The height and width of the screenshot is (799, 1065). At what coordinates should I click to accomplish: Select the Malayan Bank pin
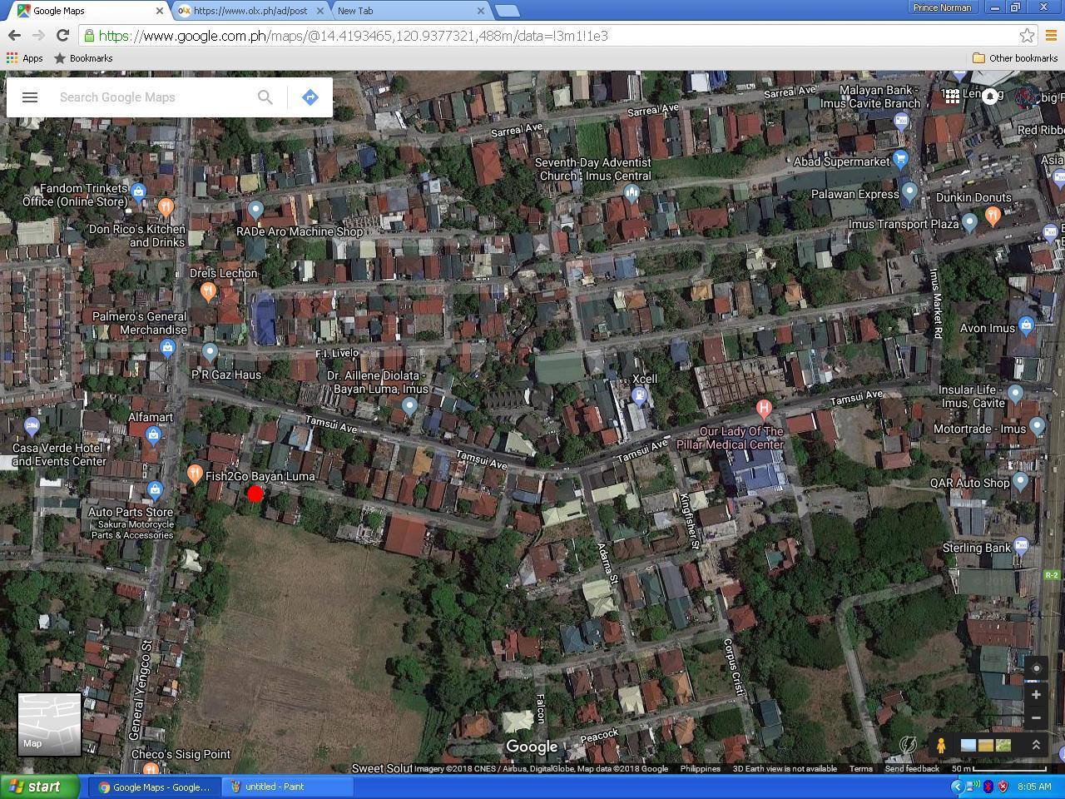point(901,121)
